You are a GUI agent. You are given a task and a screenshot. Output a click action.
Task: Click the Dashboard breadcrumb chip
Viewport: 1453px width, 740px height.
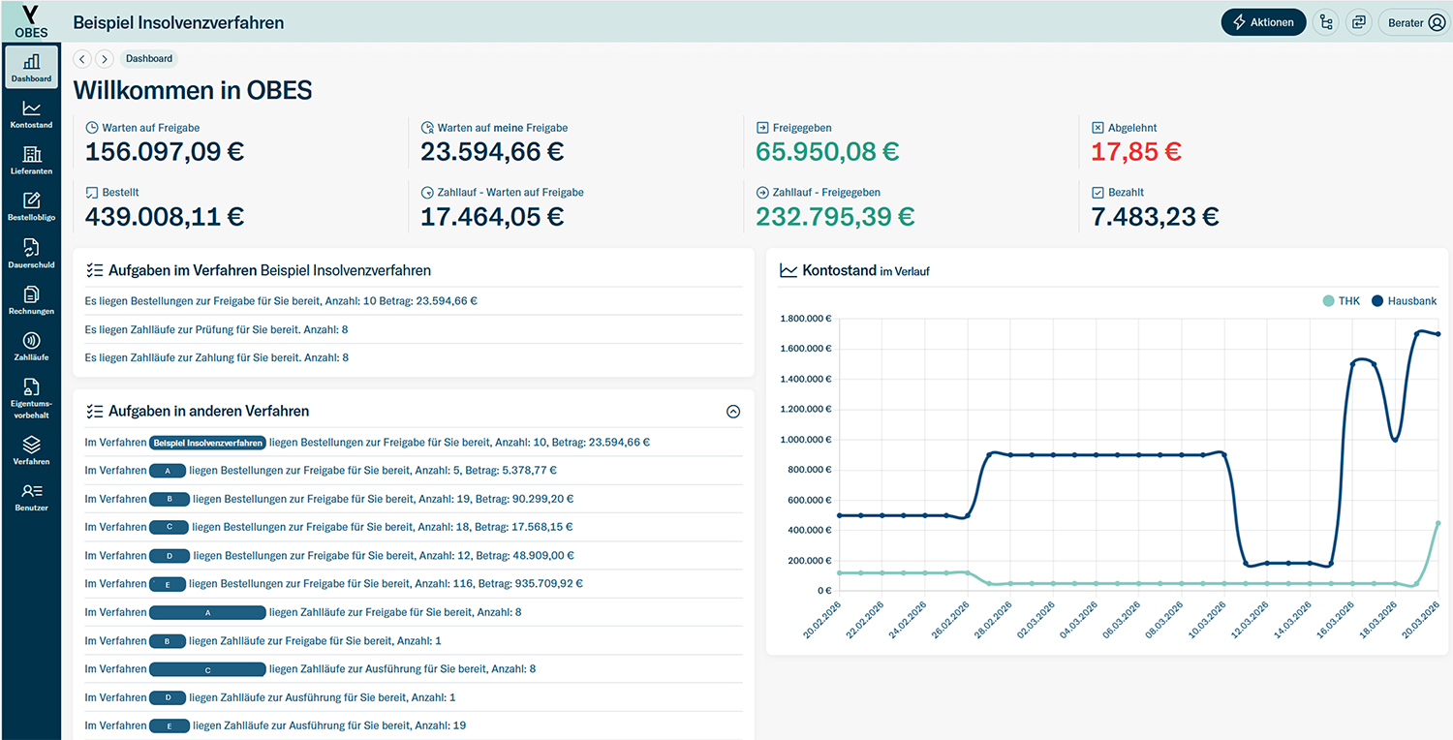tap(149, 59)
